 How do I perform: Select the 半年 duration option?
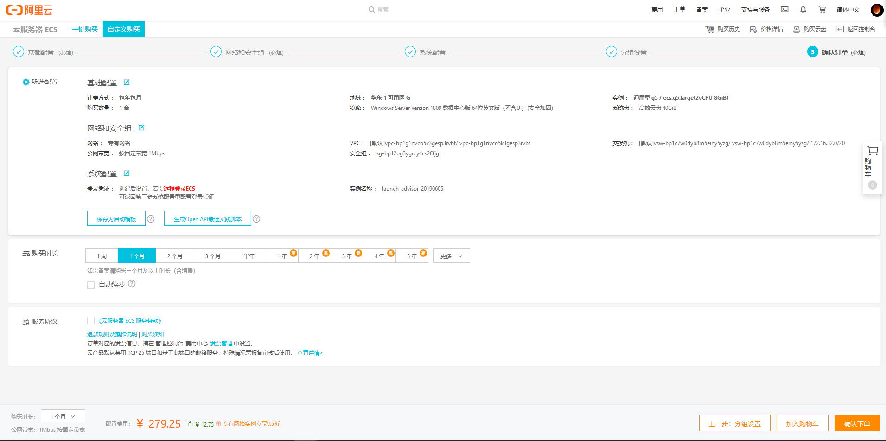click(x=249, y=256)
